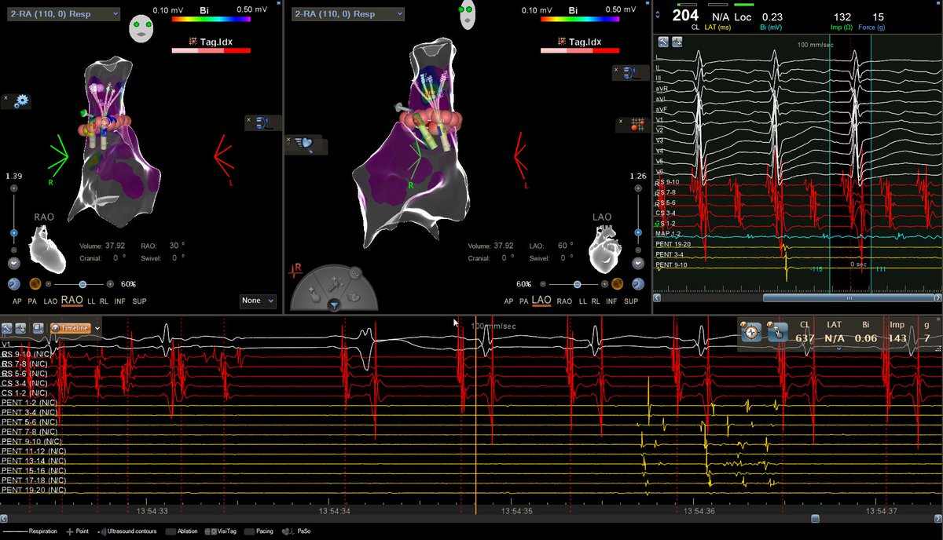Toggle the Point legend item
This screenshot has width=943, height=540.
77,531
